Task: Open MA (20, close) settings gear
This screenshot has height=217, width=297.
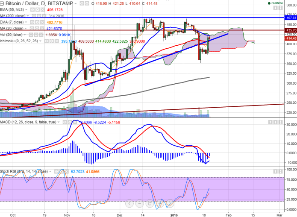Action: click(x=37, y=29)
